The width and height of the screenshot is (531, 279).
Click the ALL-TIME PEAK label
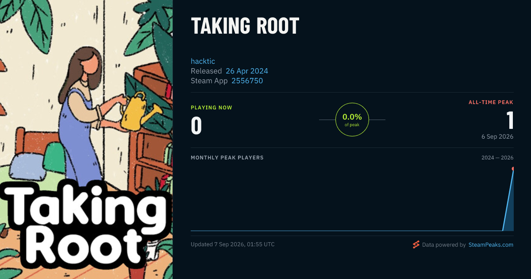(491, 102)
